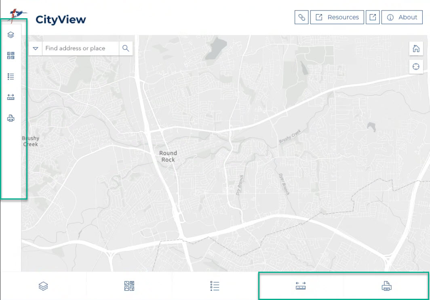Click the magnifier search icon
The width and height of the screenshot is (430, 300).
126,48
